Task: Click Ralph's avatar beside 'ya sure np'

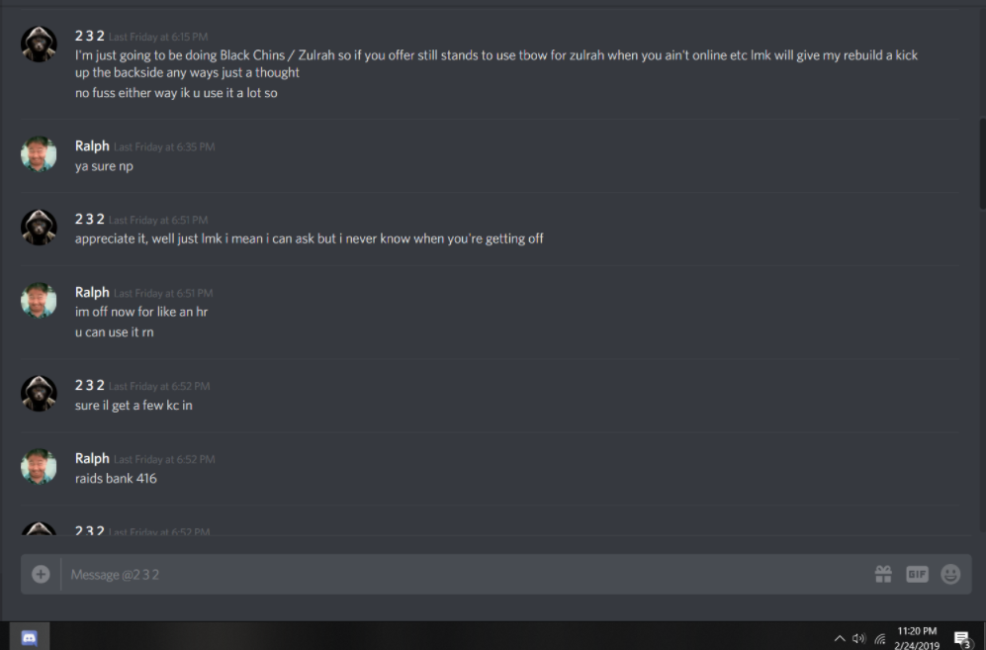Action: [39, 154]
